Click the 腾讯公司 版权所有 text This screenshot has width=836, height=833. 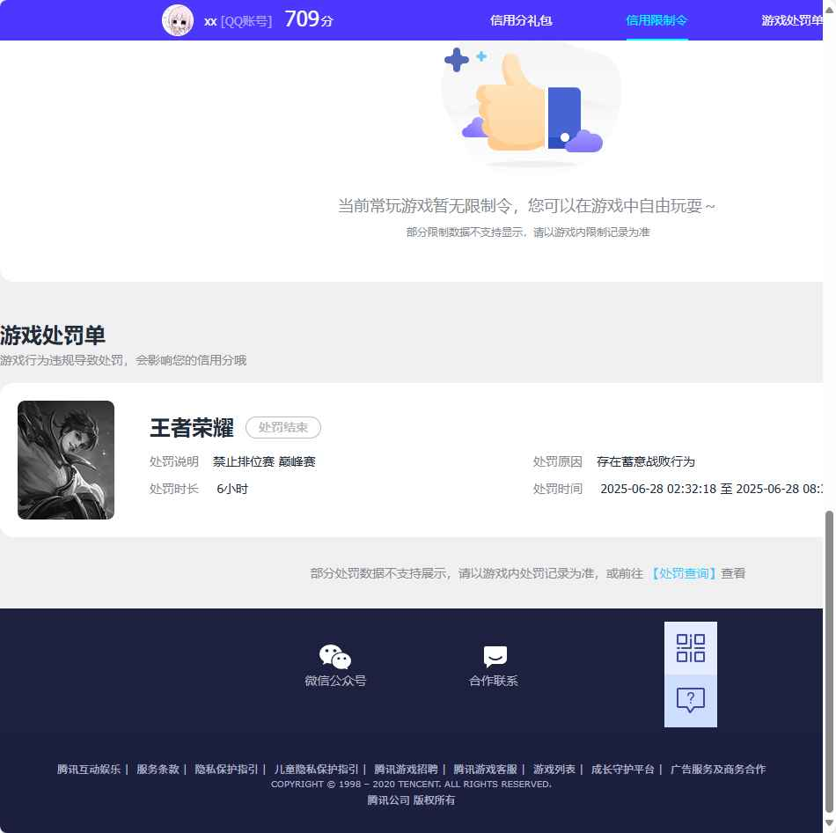coord(411,800)
